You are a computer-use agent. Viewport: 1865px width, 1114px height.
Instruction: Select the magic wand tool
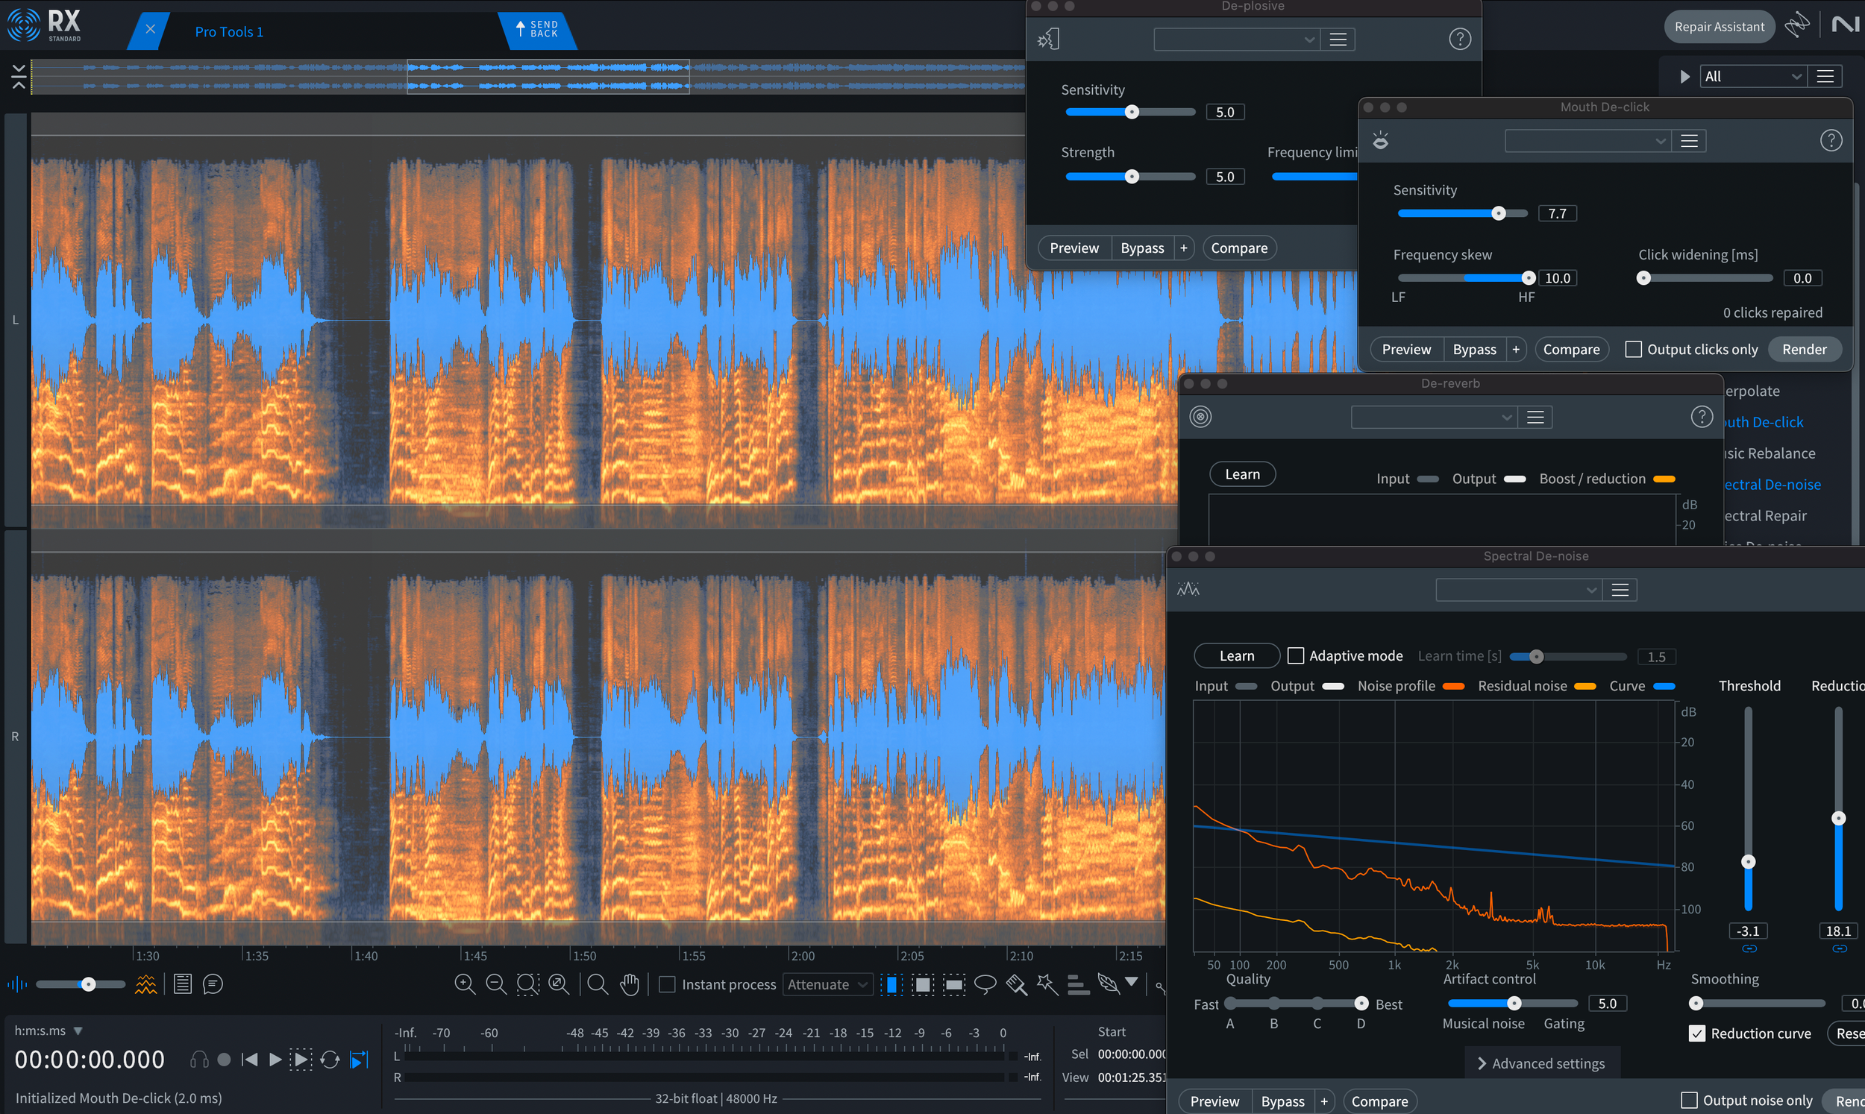tap(1047, 984)
